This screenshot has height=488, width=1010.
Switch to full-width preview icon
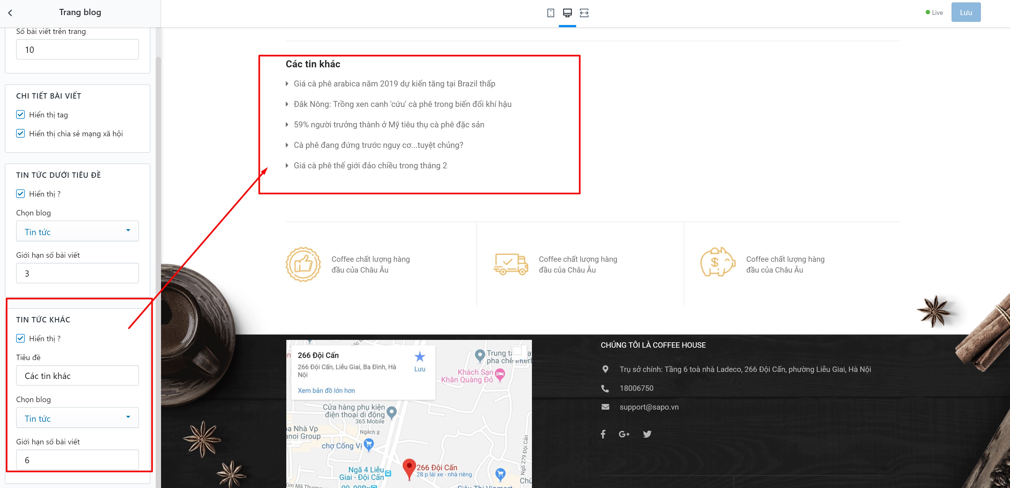click(584, 13)
